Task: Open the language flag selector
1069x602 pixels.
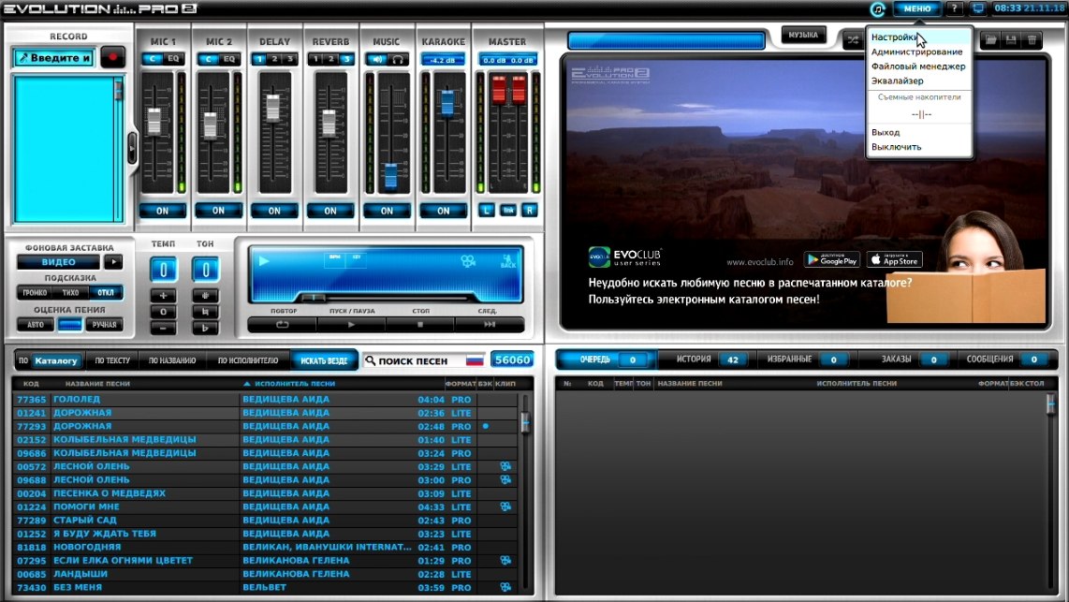Action: point(475,360)
